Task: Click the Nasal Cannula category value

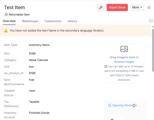Action: click(38, 60)
